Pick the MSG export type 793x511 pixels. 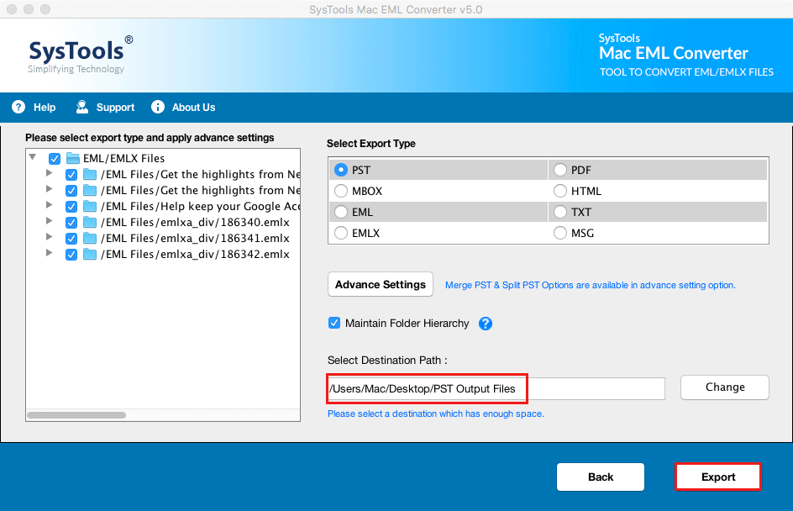pos(559,233)
